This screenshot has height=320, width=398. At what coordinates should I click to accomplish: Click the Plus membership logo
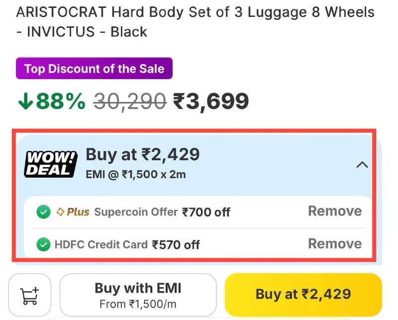click(x=73, y=212)
